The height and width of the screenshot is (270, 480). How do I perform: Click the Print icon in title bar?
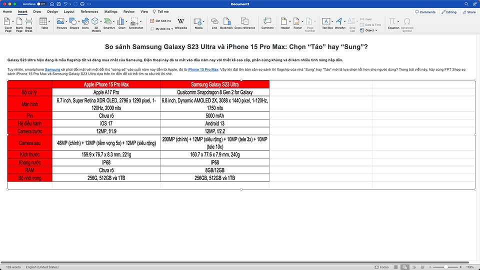tap(82, 4)
